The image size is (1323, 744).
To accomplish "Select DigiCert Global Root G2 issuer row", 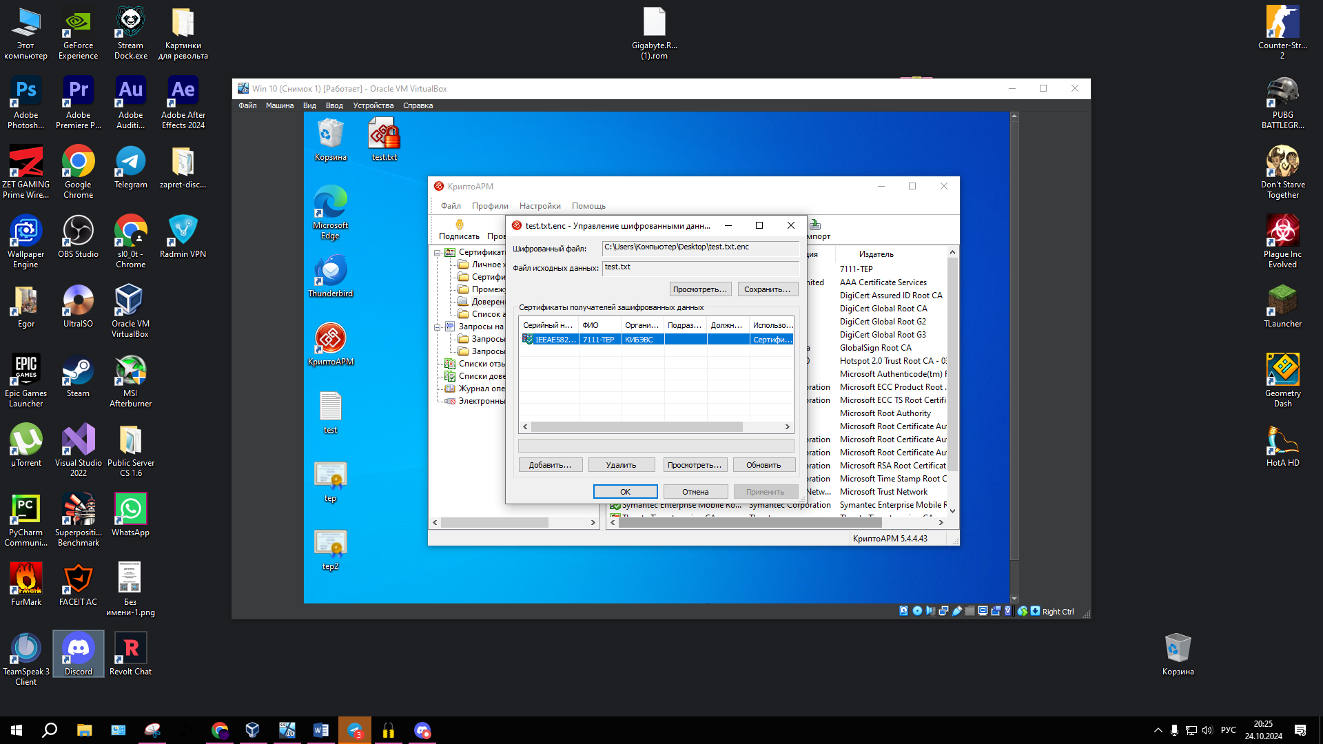I will click(x=883, y=322).
